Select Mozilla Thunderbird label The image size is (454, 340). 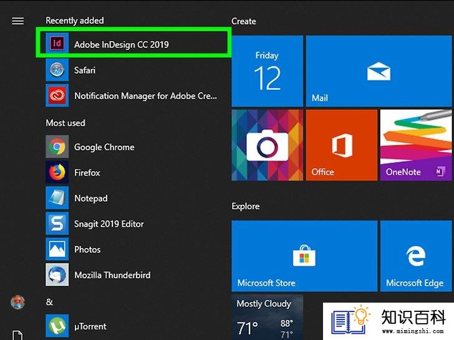112,275
